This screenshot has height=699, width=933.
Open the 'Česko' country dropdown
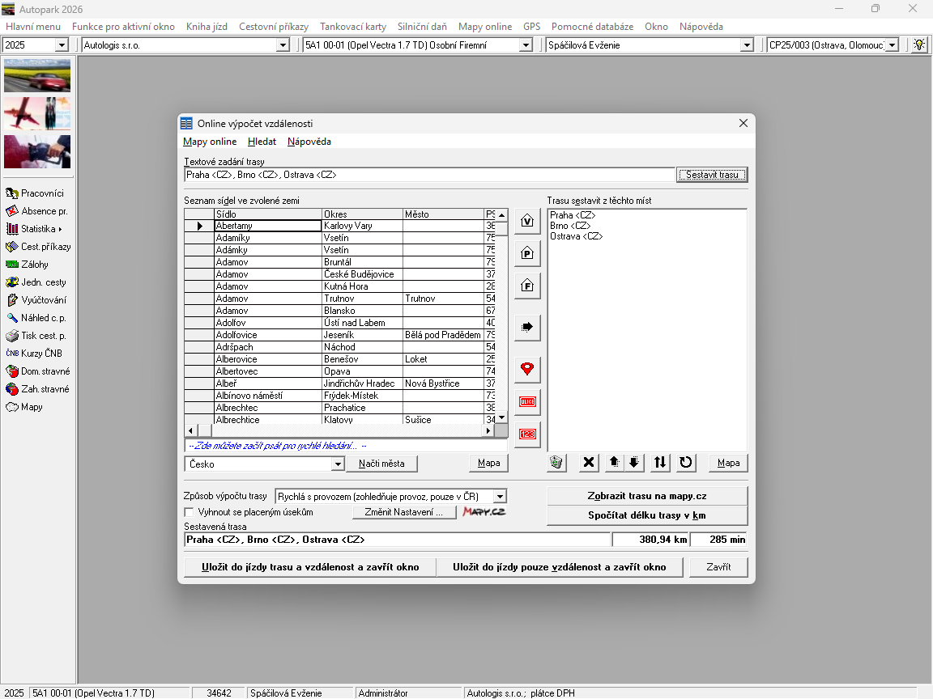338,464
